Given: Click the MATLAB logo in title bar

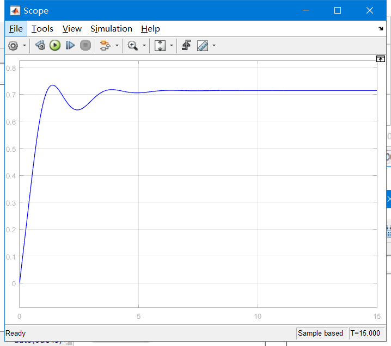Looking at the screenshot, I should click(x=15, y=11).
